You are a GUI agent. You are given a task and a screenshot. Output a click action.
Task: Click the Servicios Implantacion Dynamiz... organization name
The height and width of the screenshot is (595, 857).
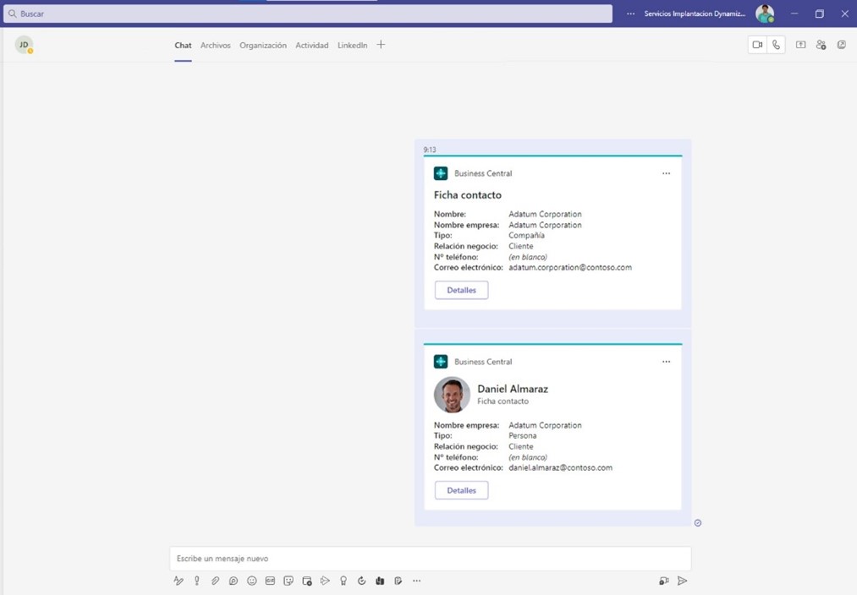pos(695,14)
